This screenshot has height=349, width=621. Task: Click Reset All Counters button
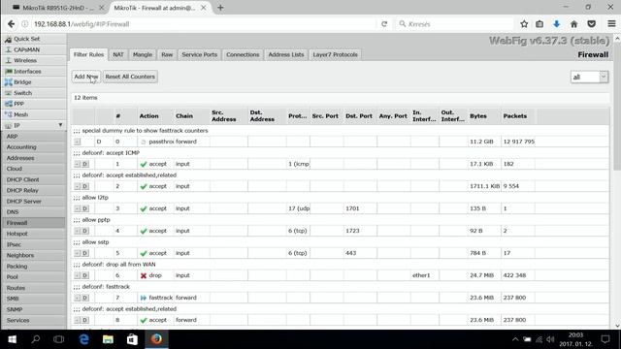pos(130,77)
